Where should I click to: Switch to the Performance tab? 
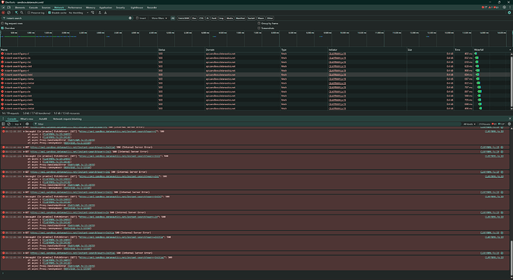point(75,7)
